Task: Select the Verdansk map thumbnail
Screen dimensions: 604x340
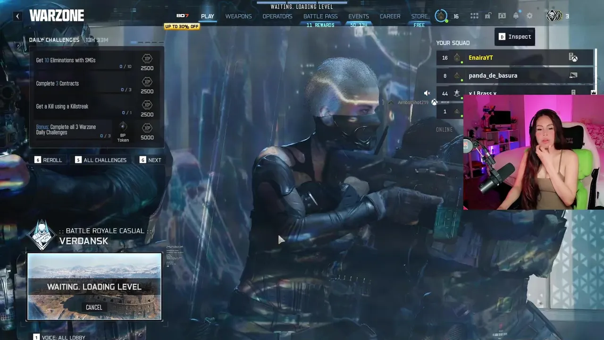Action: click(94, 287)
